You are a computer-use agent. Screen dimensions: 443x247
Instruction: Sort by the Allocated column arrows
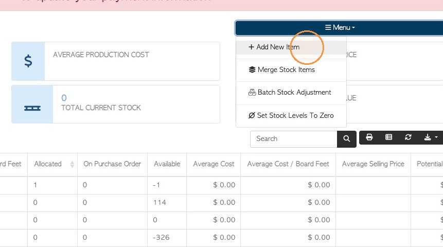coord(72,164)
